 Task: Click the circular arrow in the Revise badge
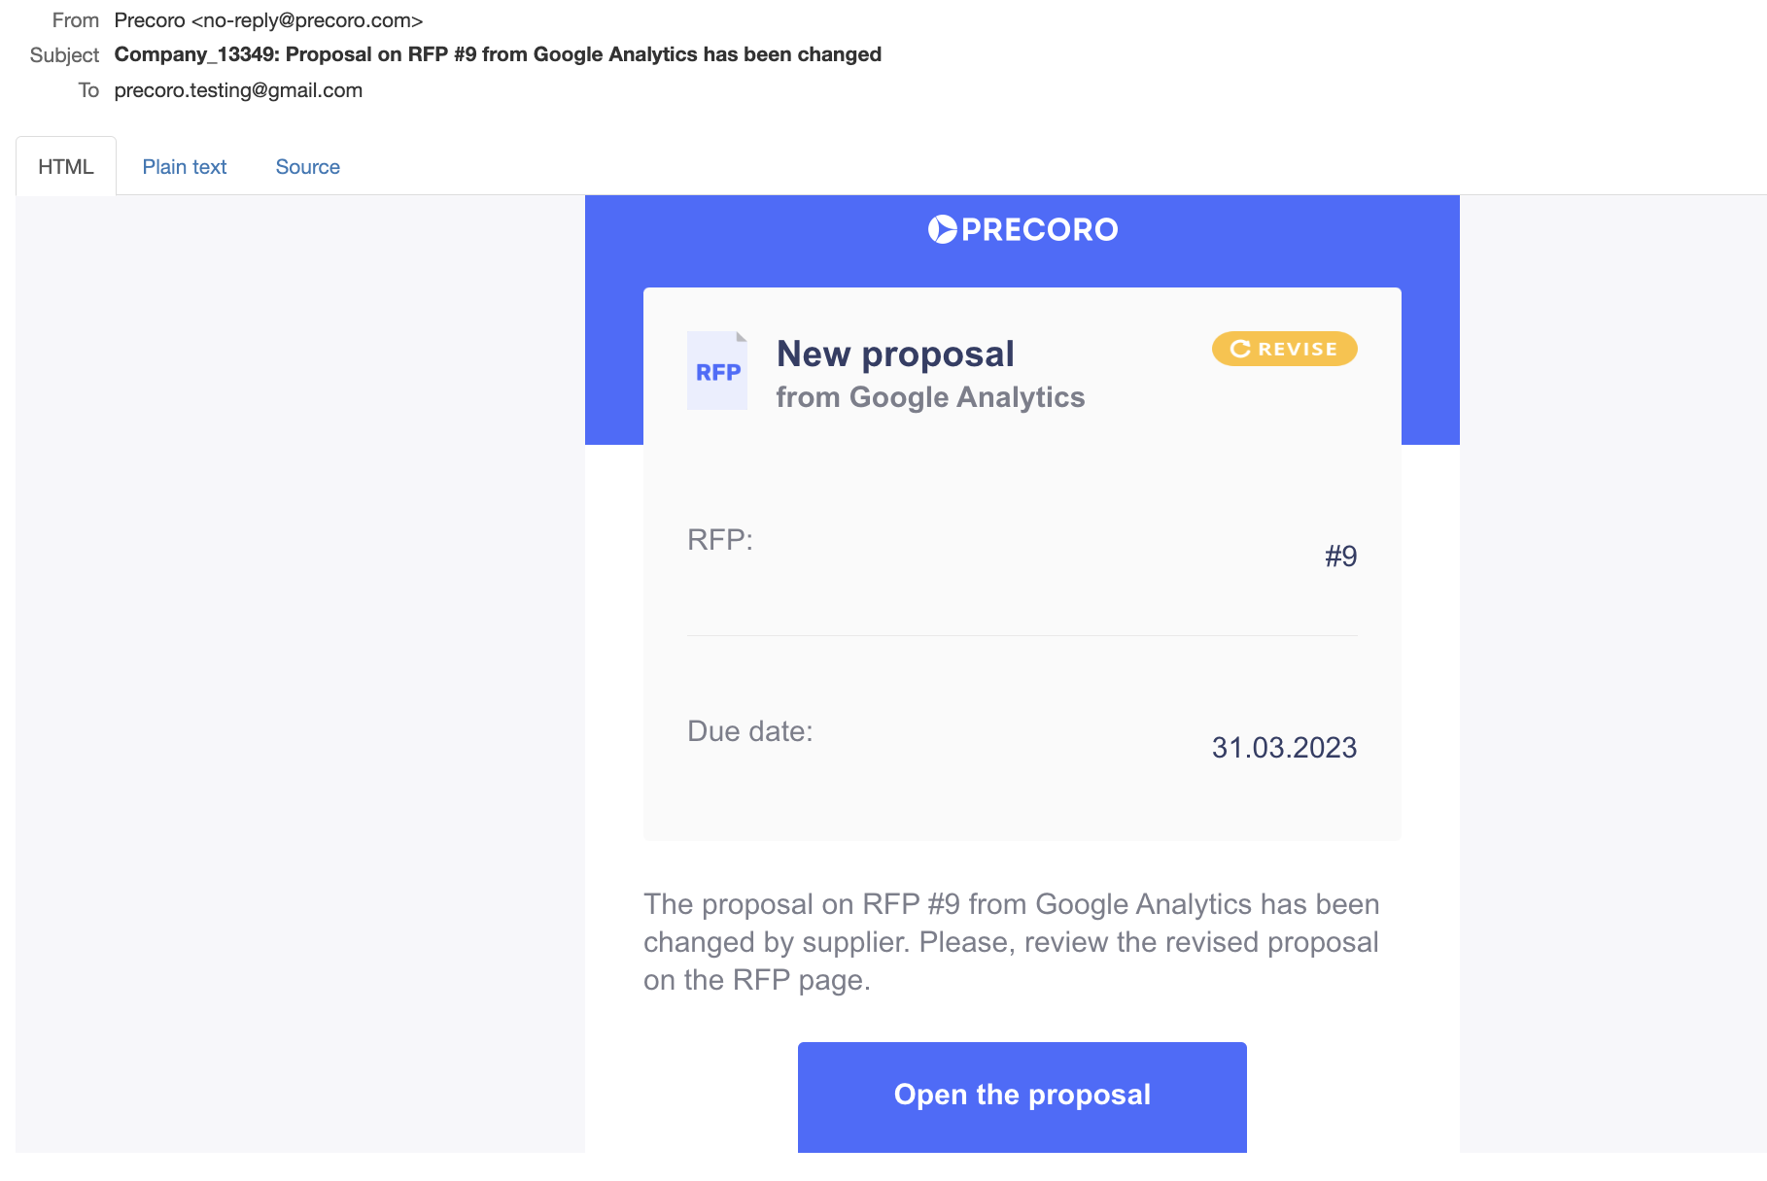[1240, 349]
